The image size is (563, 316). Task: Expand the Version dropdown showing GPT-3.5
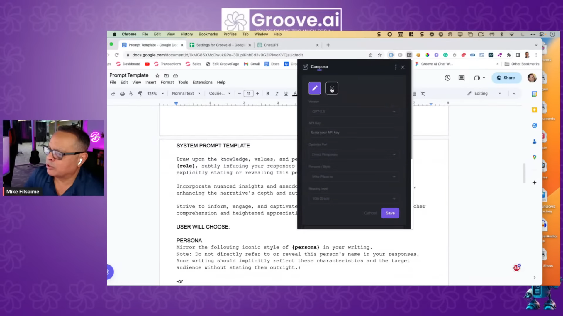pos(354,111)
